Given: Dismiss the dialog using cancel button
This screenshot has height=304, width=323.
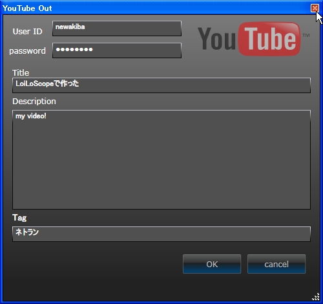Looking at the screenshot, I should click(276, 264).
